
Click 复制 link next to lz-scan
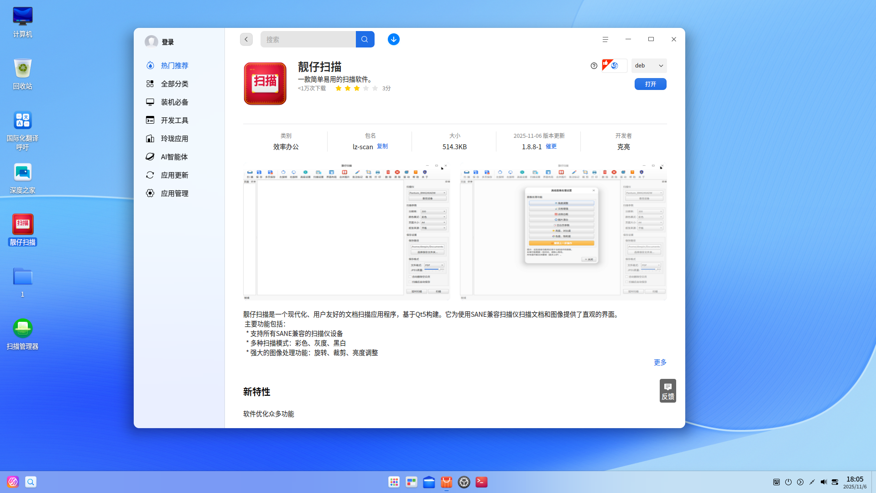coord(382,147)
